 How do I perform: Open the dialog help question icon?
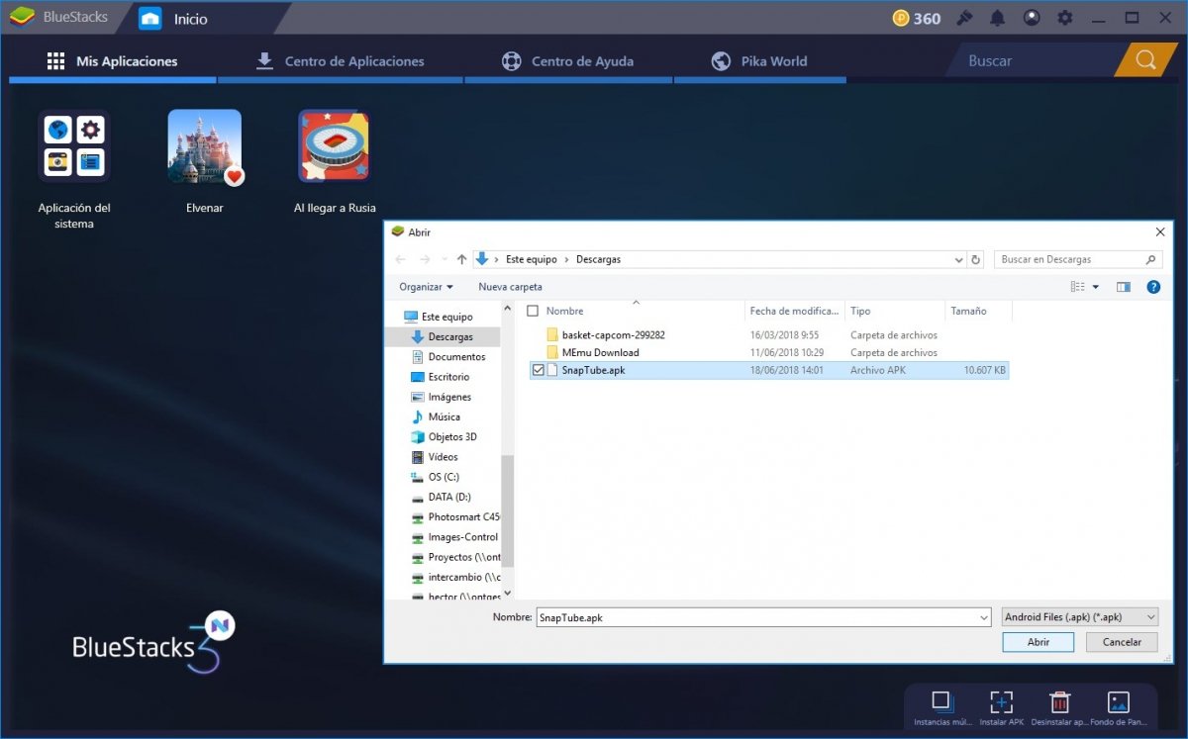pyautogui.click(x=1153, y=287)
